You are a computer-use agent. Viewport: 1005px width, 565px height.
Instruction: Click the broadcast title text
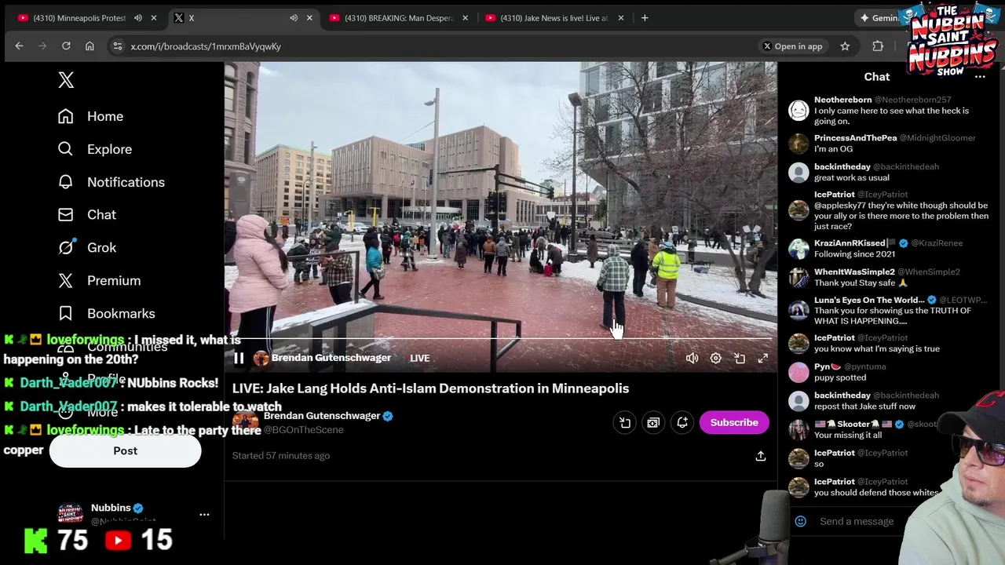[x=430, y=388]
